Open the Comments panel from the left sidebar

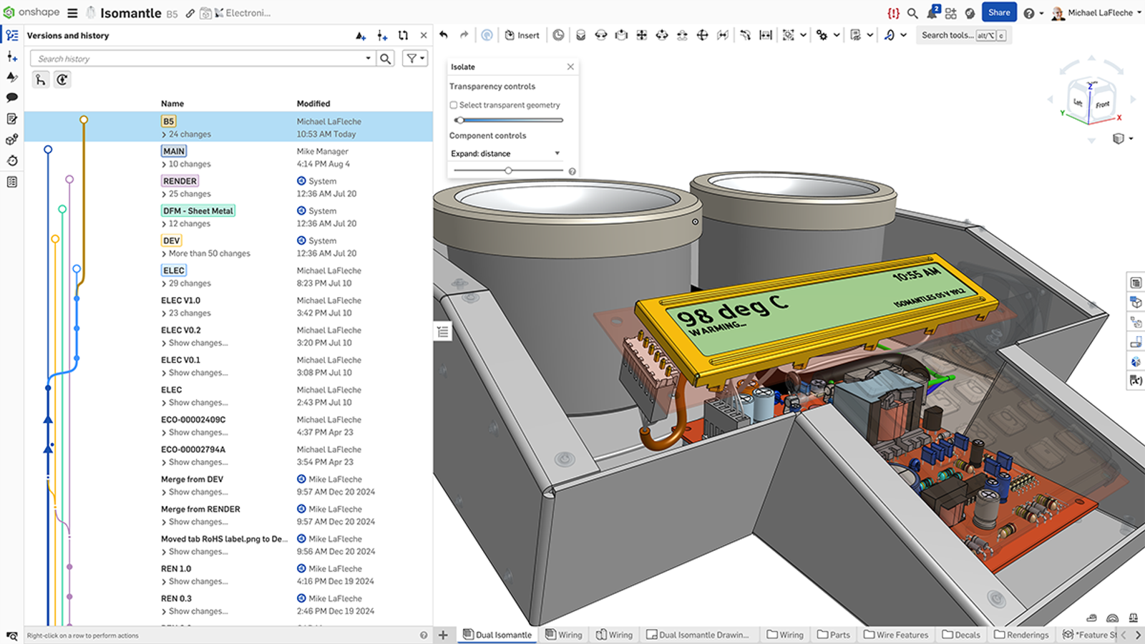click(11, 97)
